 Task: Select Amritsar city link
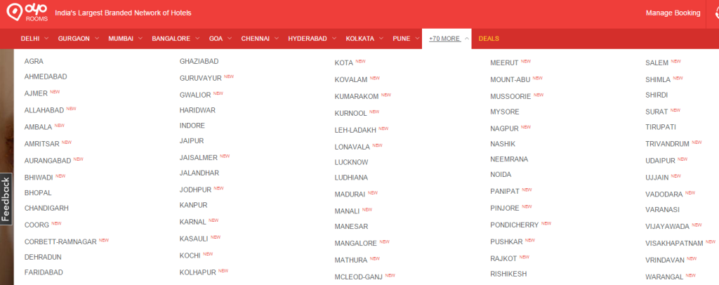41,144
